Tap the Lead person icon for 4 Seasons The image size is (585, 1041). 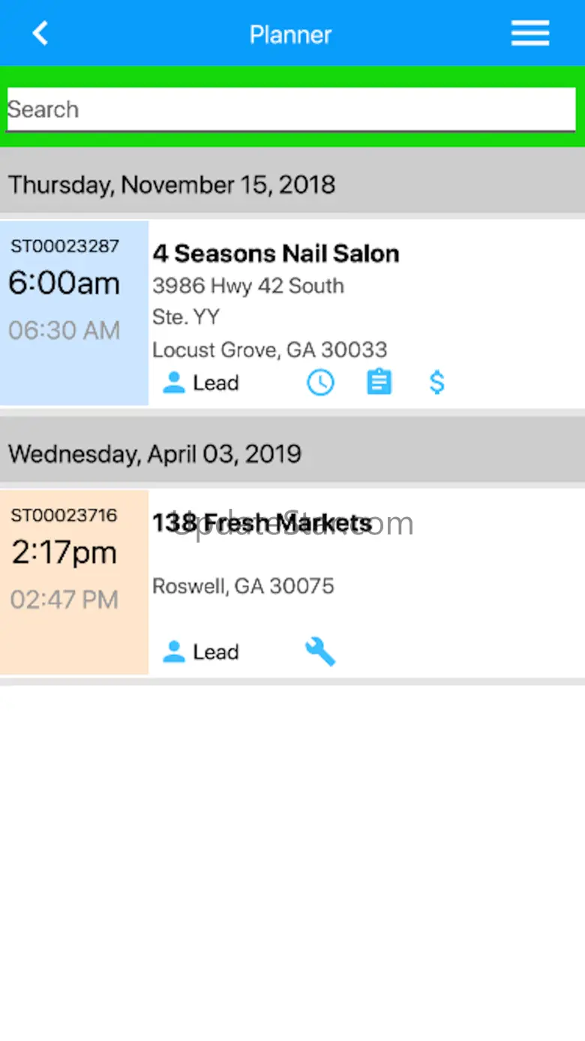[174, 383]
